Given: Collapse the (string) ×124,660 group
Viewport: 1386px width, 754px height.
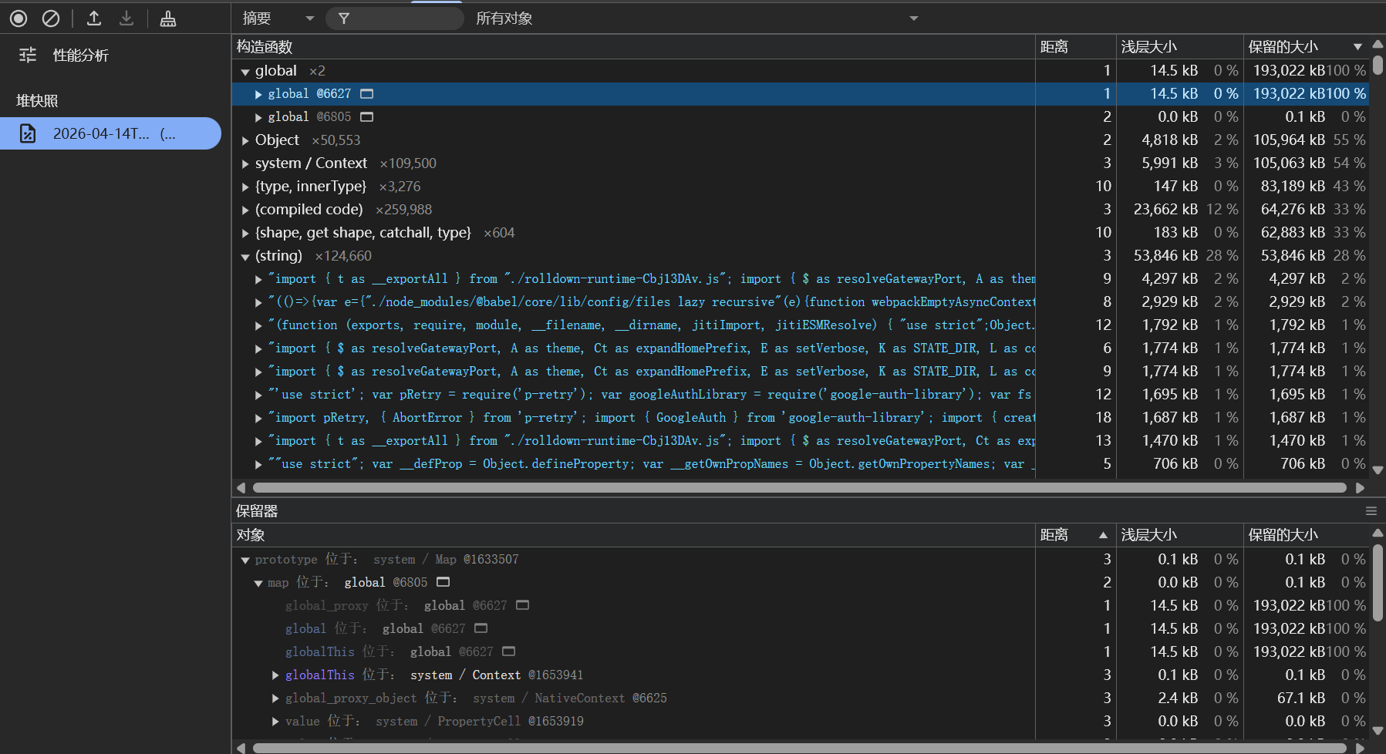Looking at the screenshot, I should (245, 257).
